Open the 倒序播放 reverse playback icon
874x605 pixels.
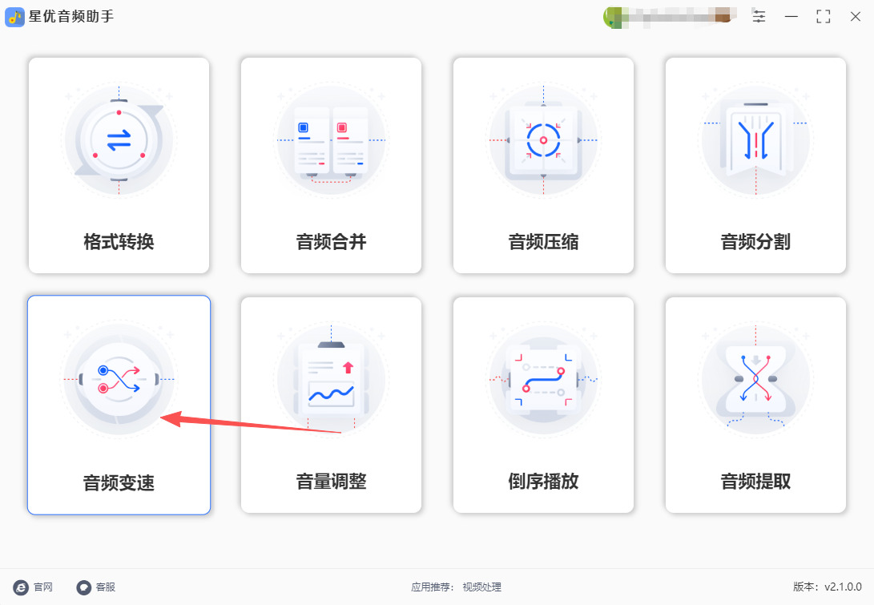543,379
